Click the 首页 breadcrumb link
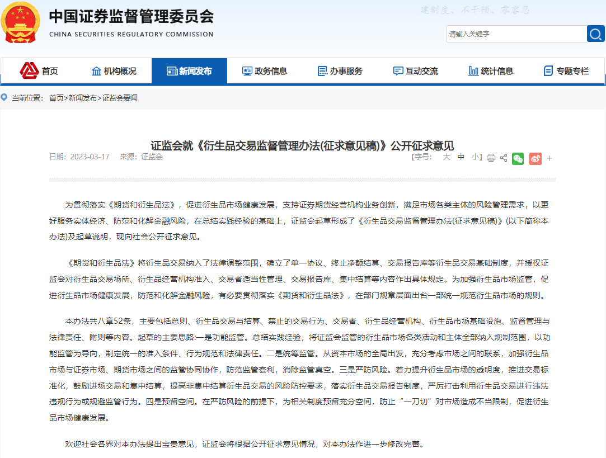 57,97
